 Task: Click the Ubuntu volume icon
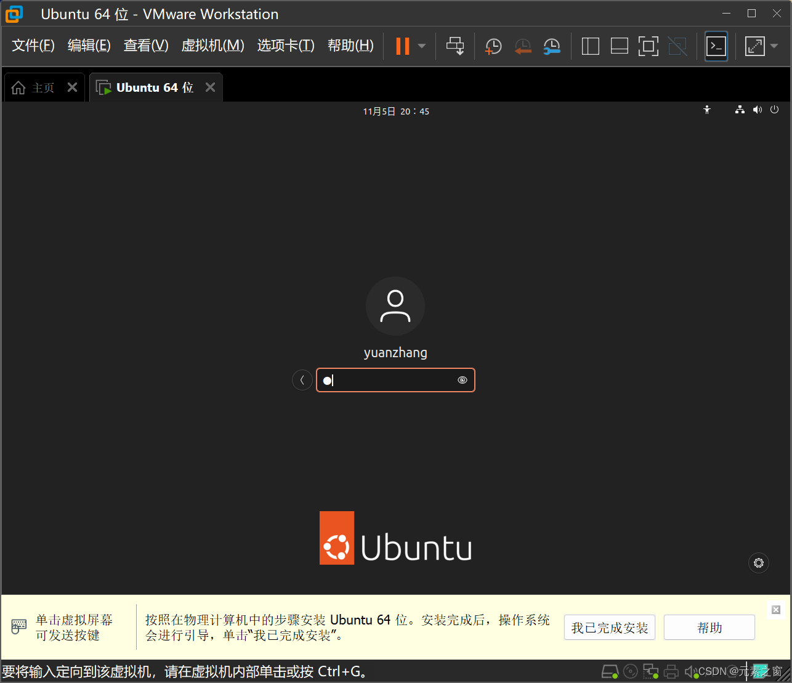[758, 110]
